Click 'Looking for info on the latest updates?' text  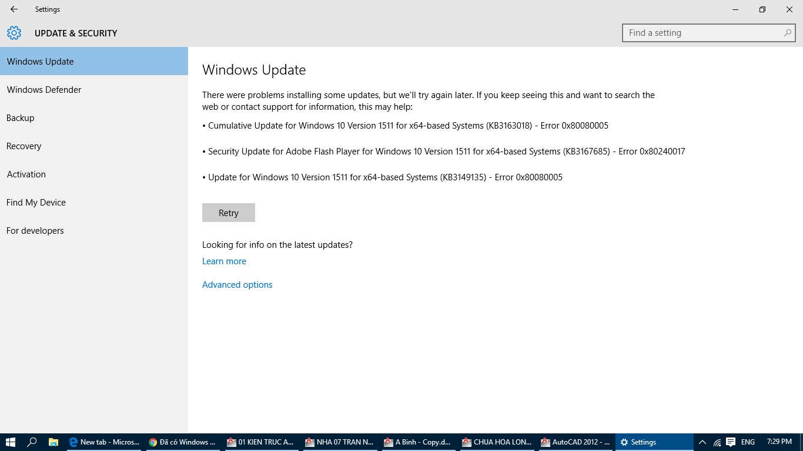[277, 245]
